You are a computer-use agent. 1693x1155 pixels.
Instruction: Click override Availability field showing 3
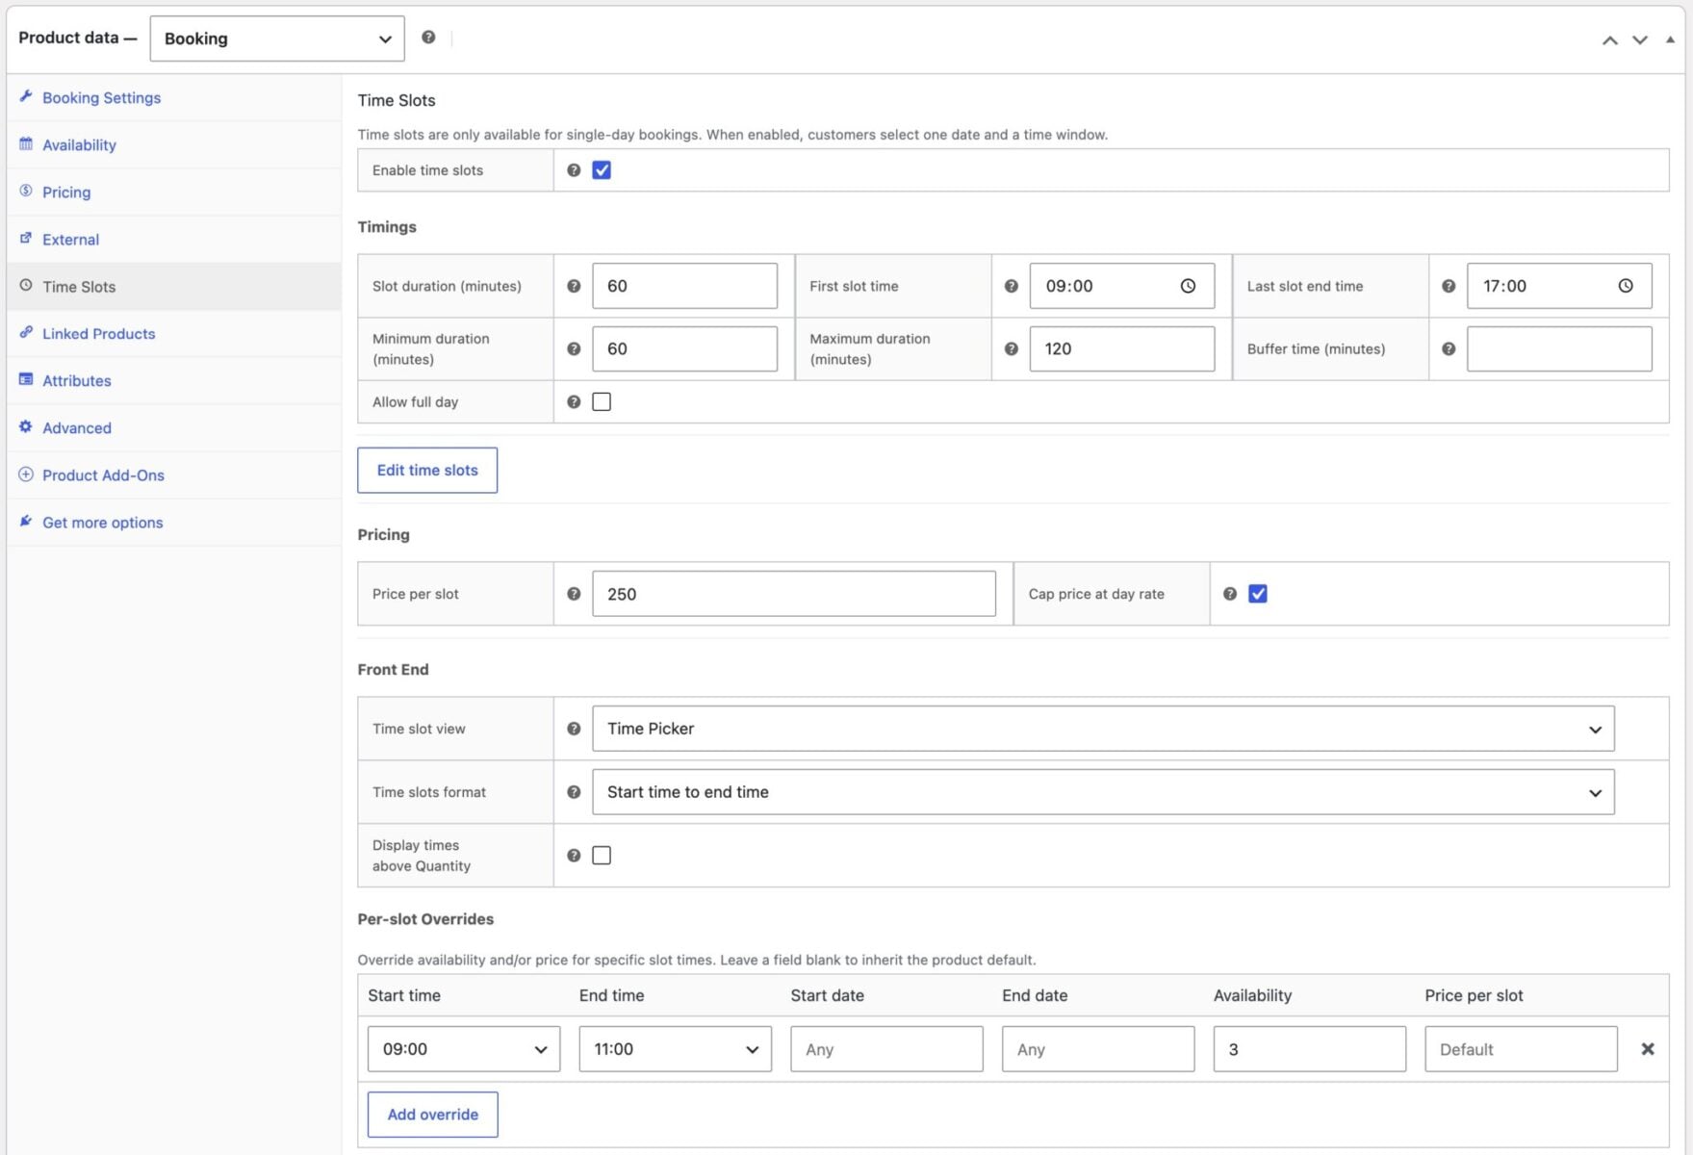point(1310,1049)
